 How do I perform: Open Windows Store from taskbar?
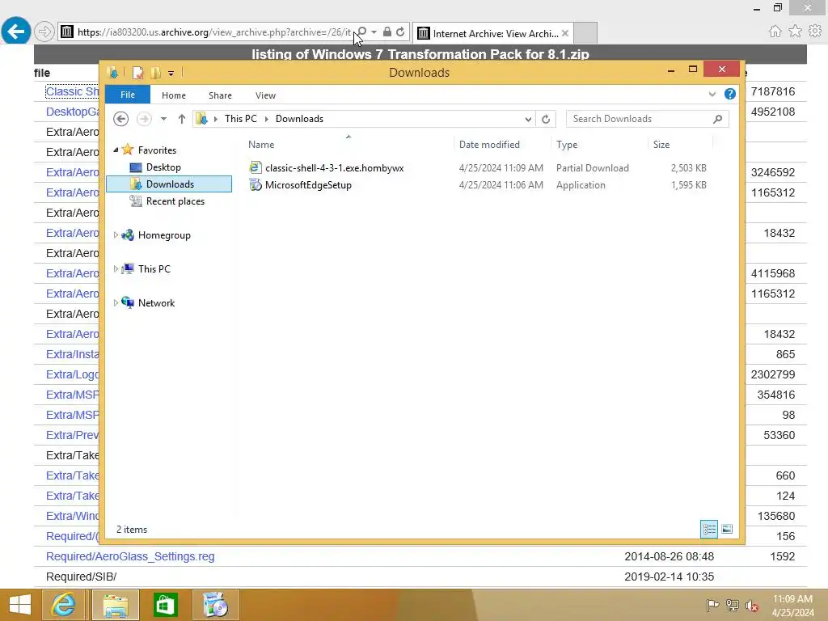click(165, 605)
